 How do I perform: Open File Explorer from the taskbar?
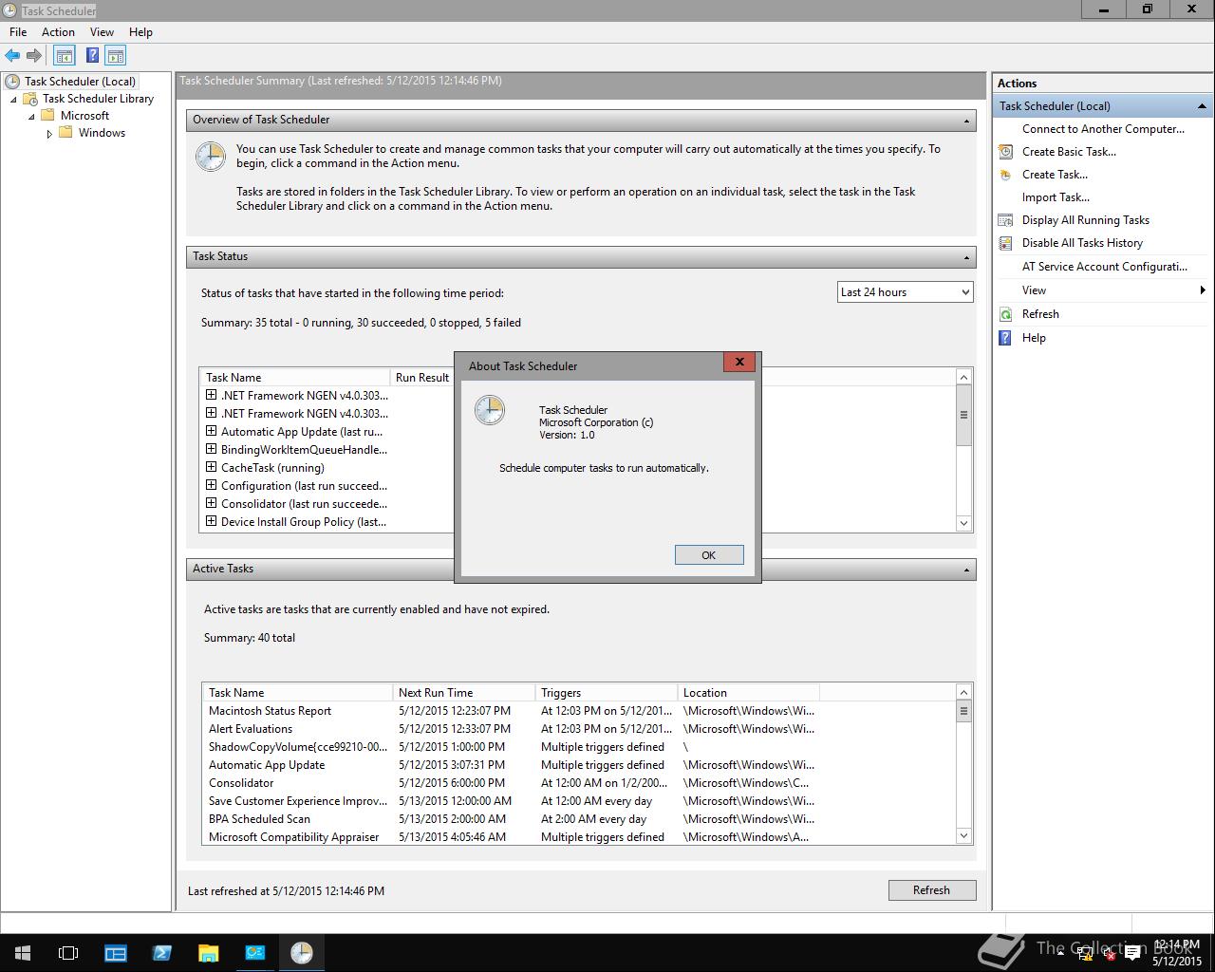pyautogui.click(x=208, y=952)
